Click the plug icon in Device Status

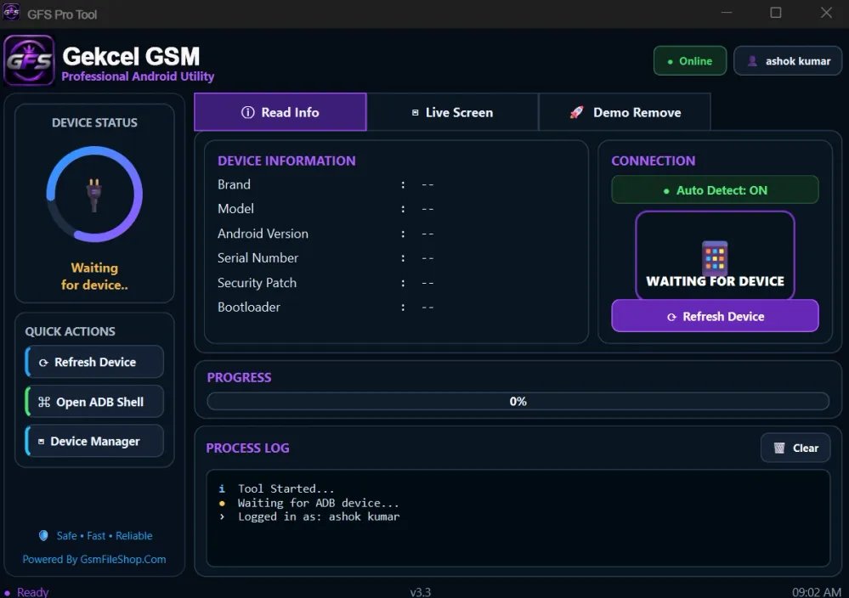(94, 195)
